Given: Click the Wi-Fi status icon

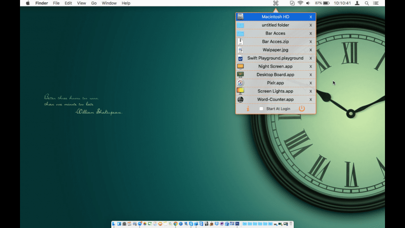Looking at the screenshot, I should coord(300,3).
